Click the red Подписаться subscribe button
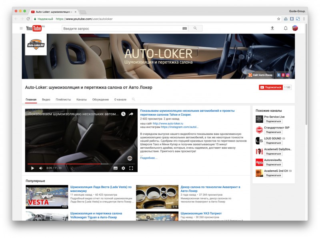Image resolution: width=320 pixels, height=238 pixels. pos(271,87)
